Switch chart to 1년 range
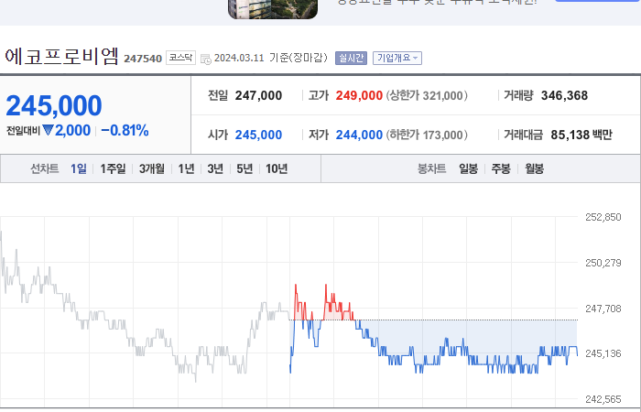641x412 pixels. [x=187, y=168]
